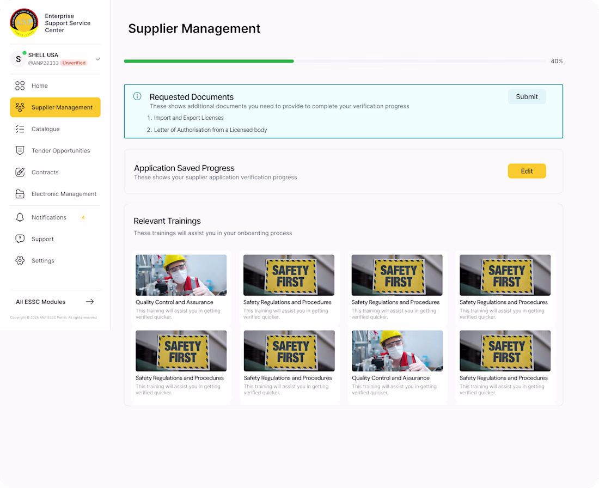Viewport: 599px width, 488px height.
Task: Submit the requested documents
Action: click(x=527, y=97)
